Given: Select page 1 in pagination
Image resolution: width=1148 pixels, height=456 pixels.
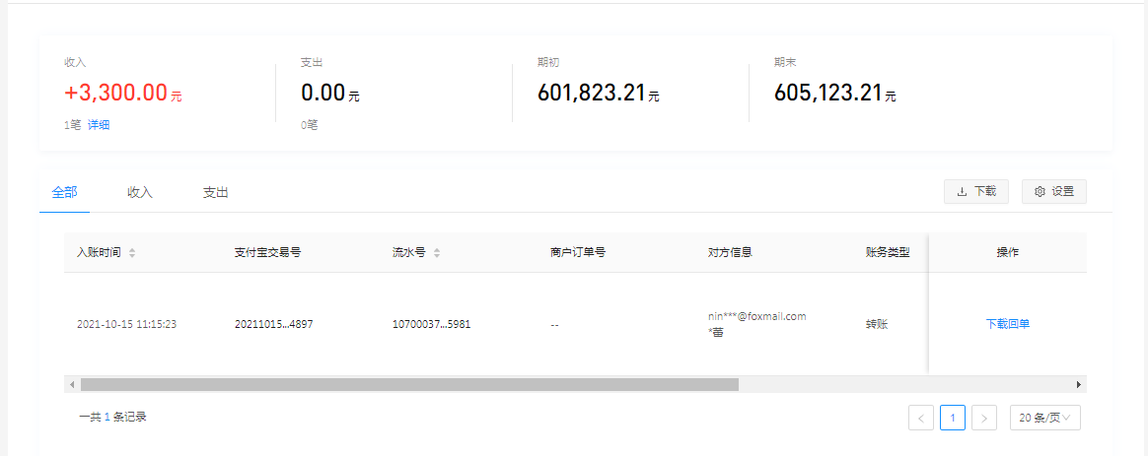Looking at the screenshot, I should point(952,418).
